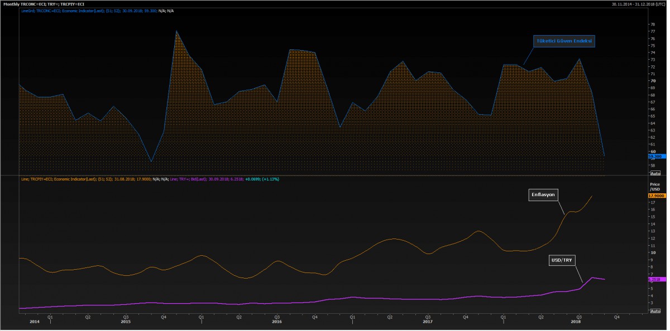Click the 2017 year label on time axis
The image size is (670, 331).
click(427, 322)
